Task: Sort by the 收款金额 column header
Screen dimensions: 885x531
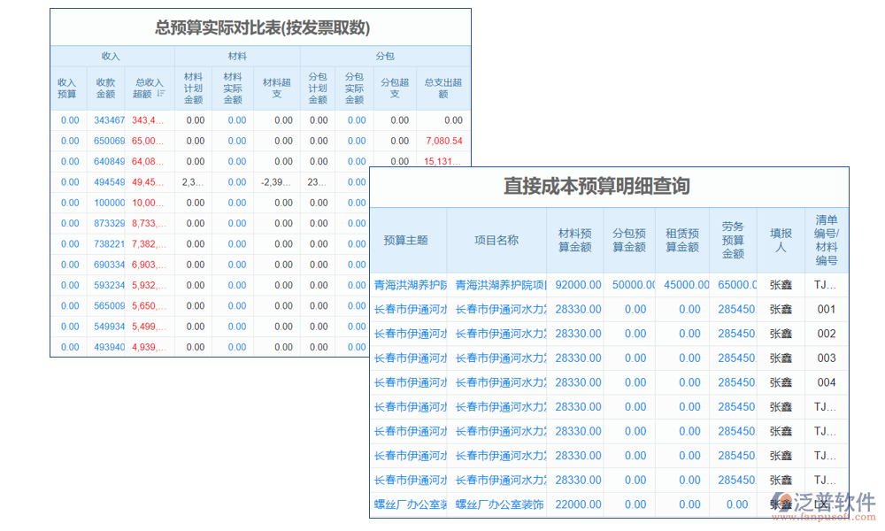Action: click(x=105, y=86)
